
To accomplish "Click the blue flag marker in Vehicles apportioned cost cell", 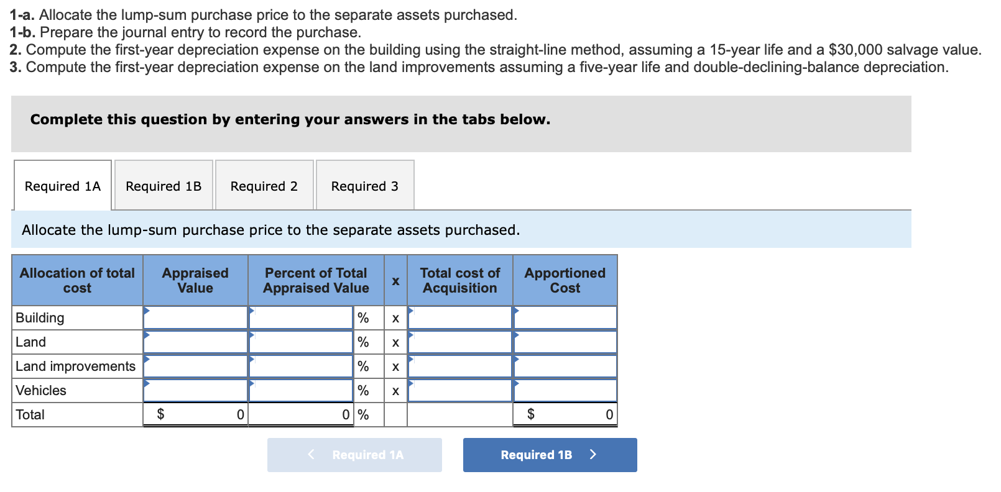I will point(515,384).
